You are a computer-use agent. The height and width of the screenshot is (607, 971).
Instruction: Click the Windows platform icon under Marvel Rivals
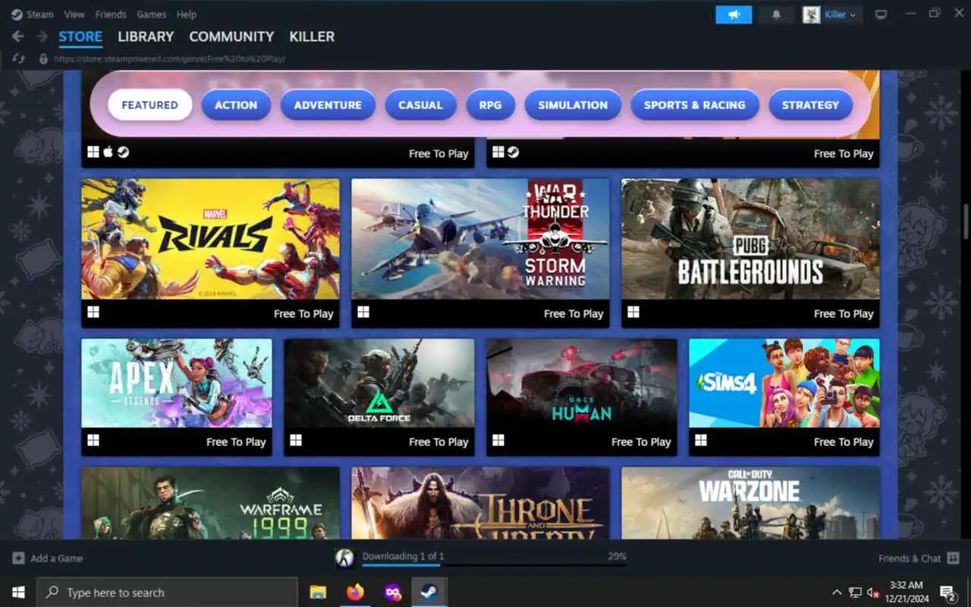point(93,312)
